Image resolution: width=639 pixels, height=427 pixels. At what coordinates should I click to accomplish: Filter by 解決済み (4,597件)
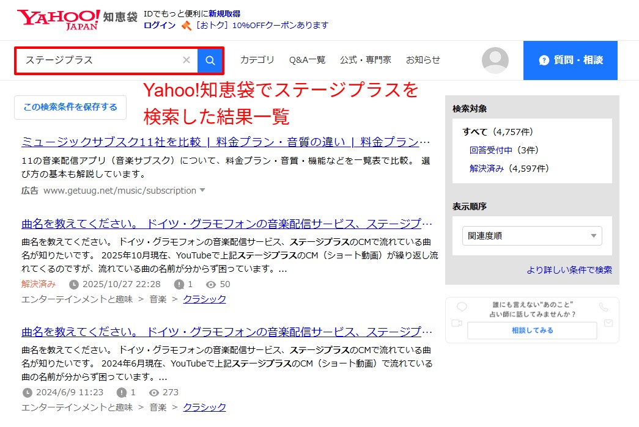tap(509, 169)
